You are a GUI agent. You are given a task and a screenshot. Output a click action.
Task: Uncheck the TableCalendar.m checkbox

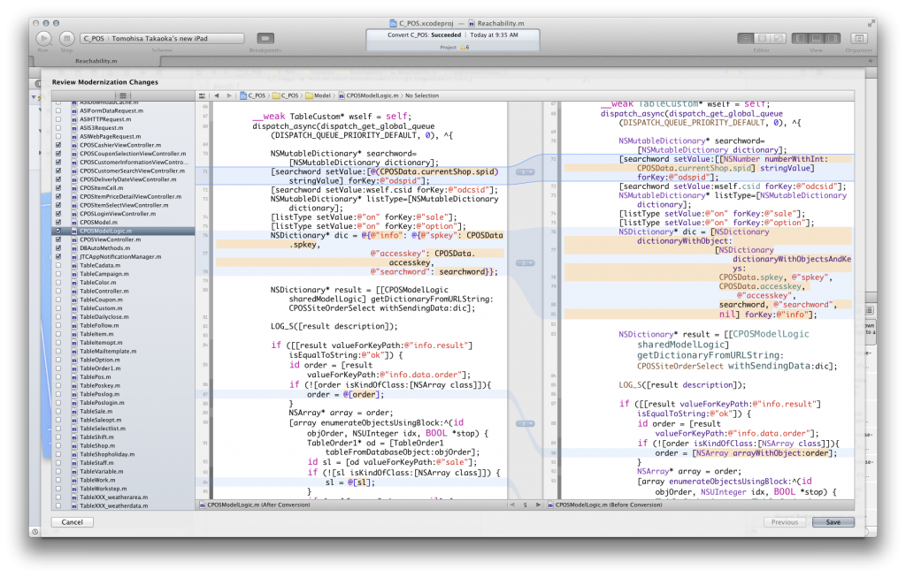pyautogui.click(x=58, y=265)
